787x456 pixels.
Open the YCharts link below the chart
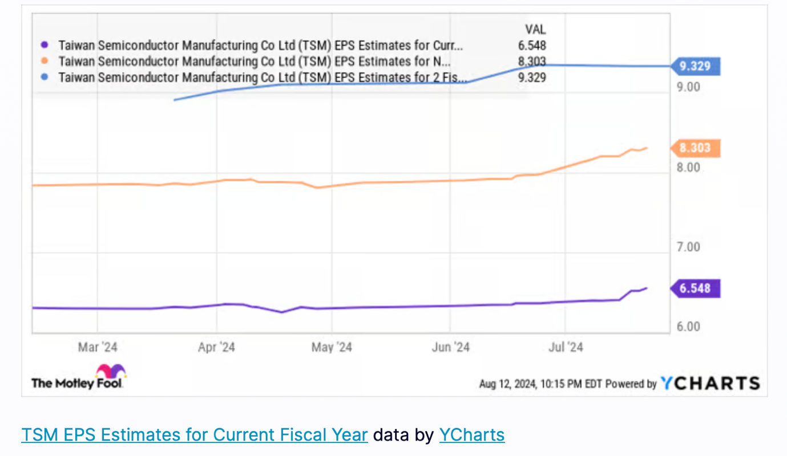coord(471,435)
